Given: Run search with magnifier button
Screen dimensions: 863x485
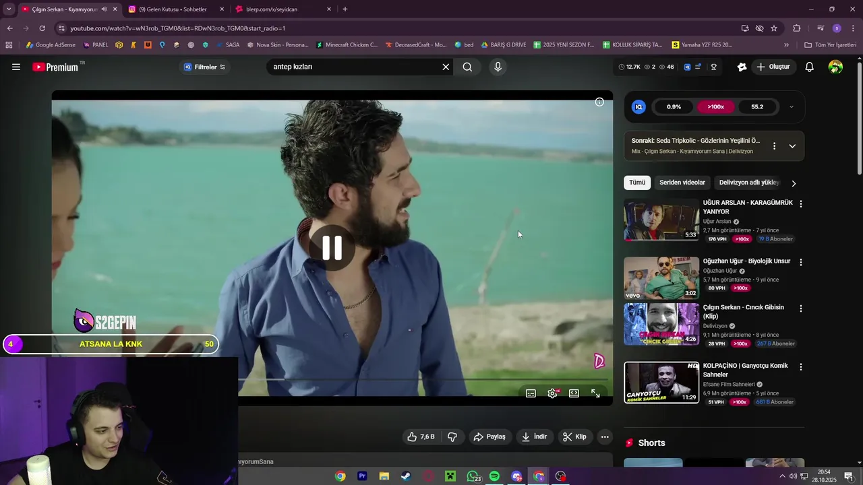Looking at the screenshot, I should (x=467, y=67).
